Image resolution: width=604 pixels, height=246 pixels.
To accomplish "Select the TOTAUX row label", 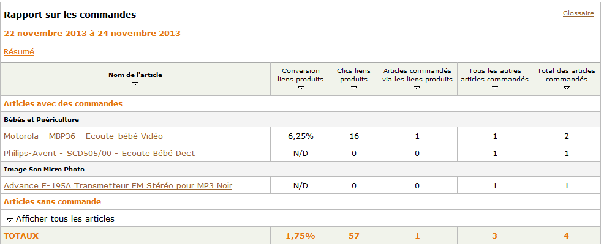I will pyautogui.click(x=21, y=236).
